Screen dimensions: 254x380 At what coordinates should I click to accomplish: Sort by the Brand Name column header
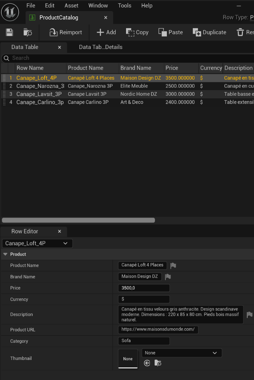[x=141, y=68]
